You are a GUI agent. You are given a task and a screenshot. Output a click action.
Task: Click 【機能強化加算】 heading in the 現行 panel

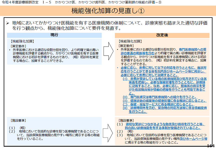pyautogui.click(x=22, y=41)
